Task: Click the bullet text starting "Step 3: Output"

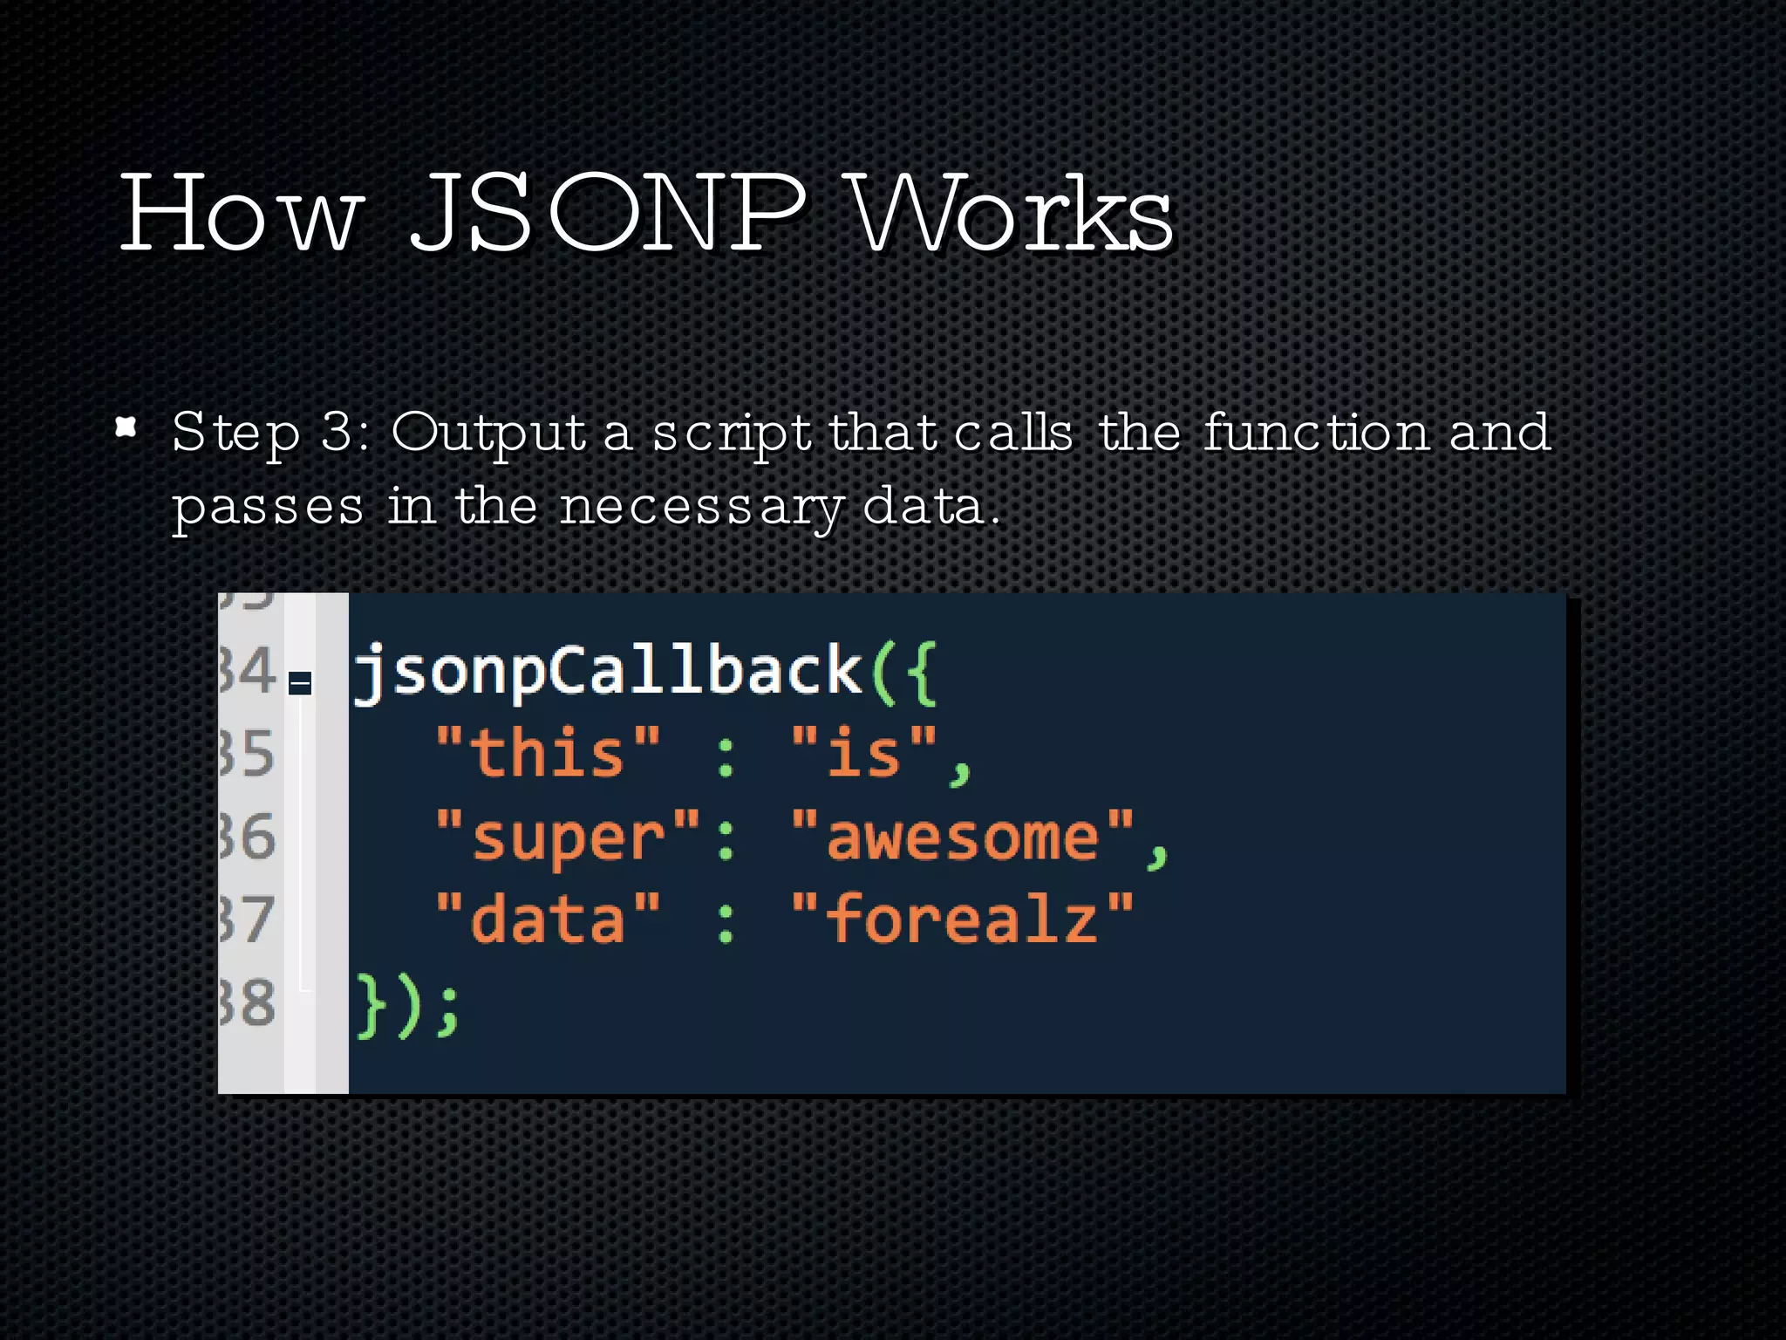Action: (x=862, y=469)
